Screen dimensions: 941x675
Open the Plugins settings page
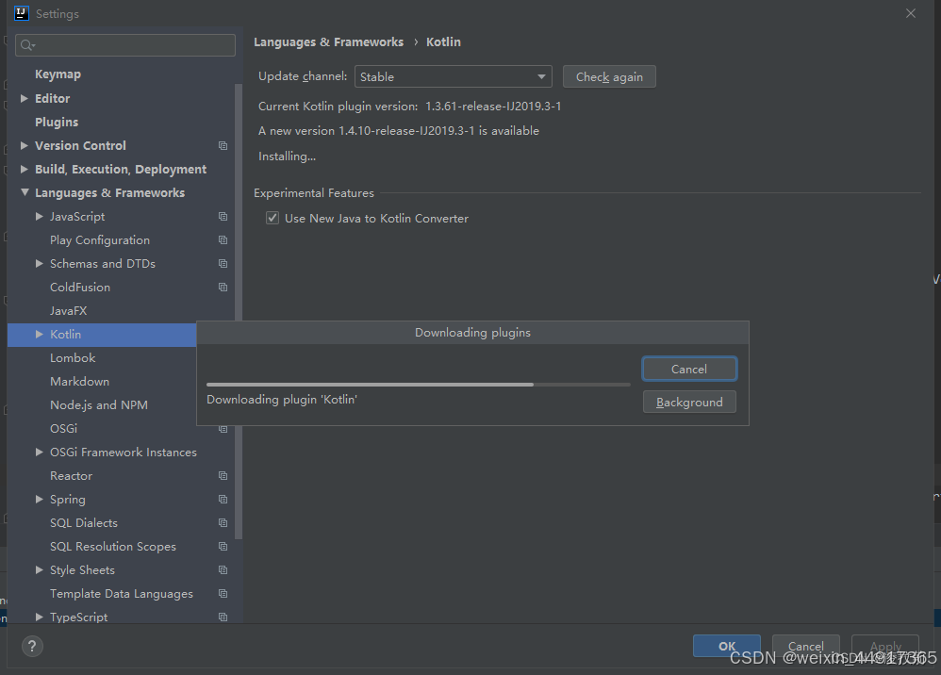tap(57, 122)
